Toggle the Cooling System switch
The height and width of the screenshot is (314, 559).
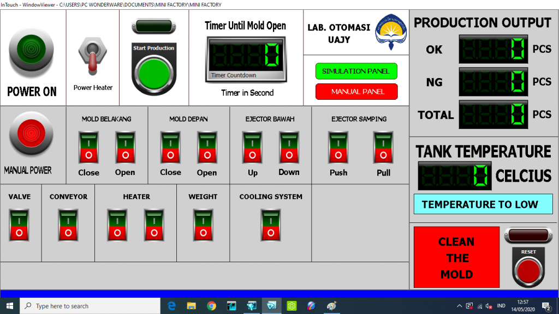pyautogui.click(x=271, y=226)
